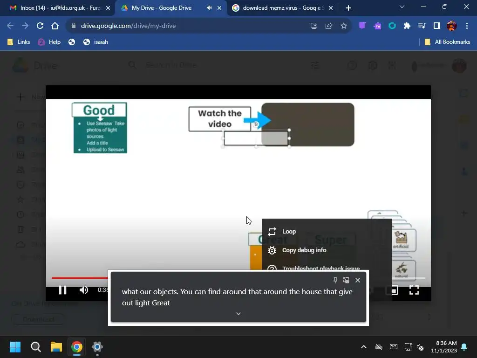Bookmark this page with the star

pos(344,26)
